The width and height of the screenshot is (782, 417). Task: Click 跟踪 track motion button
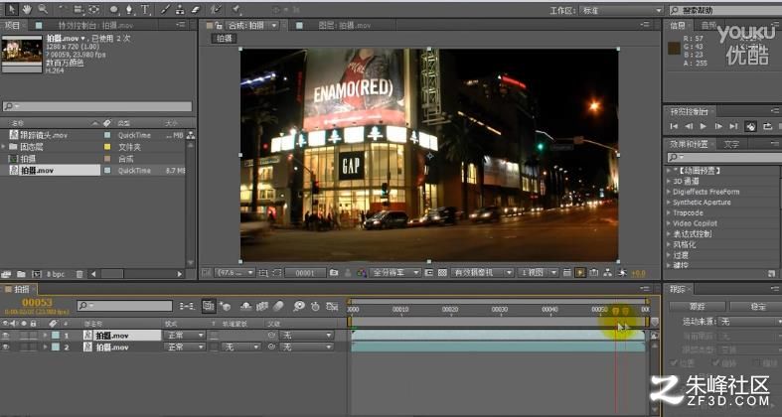click(x=698, y=307)
